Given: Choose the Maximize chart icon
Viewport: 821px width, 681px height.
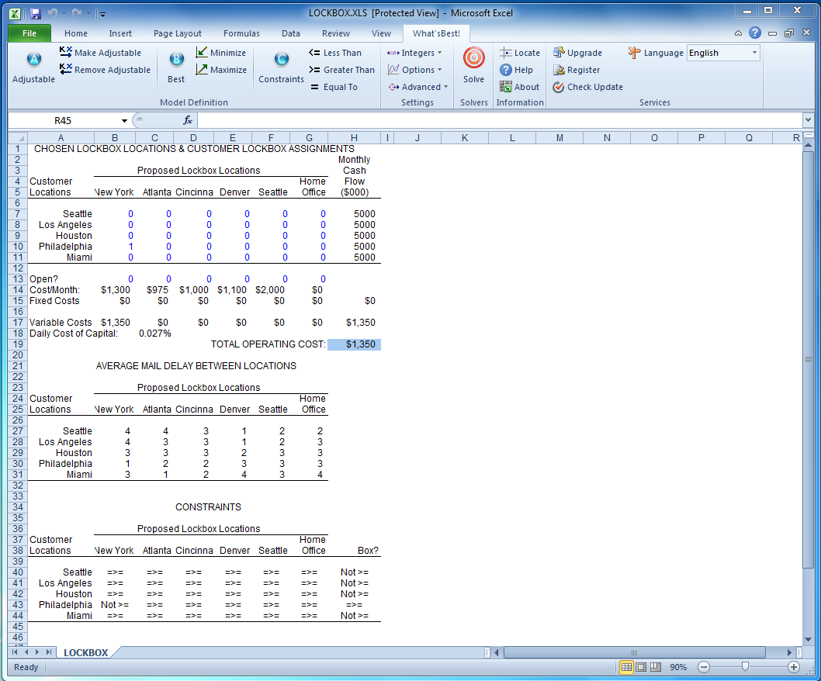Looking at the screenshot, I should [x=202, y=69].
